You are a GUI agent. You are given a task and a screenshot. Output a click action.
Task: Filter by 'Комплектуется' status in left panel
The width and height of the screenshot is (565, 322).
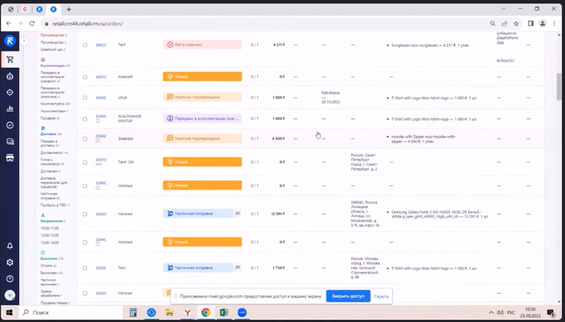[x=53, y=104]
